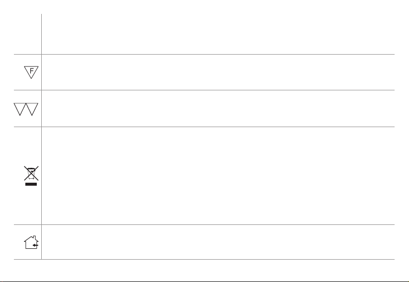The height and width of the screenshot is (282, 409).
Task: Click the horizontal line above the crossed-out bin row
Action: click(x=204, y=127)
